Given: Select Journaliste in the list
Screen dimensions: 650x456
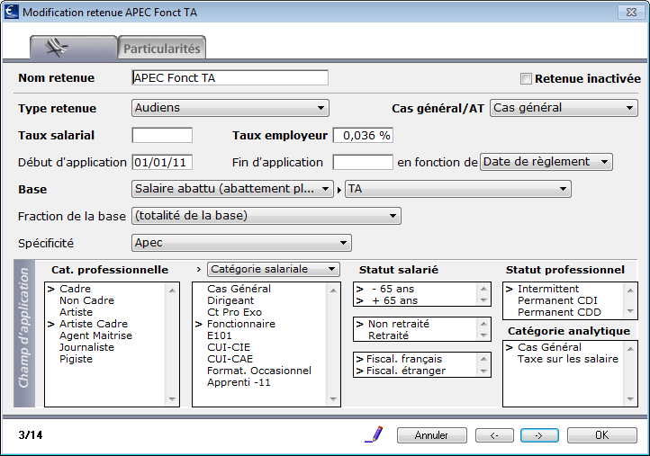Looking at the screenshot, I should click(x=86, y=347).
